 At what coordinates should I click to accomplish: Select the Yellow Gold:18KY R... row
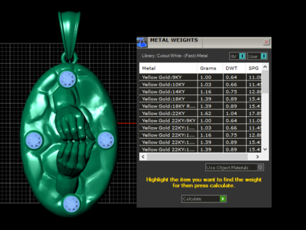coord(200,106)
